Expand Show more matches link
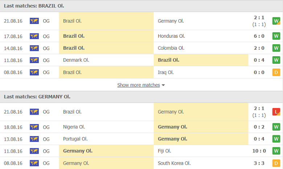The image size is (283, 169). tap(138, 85)
